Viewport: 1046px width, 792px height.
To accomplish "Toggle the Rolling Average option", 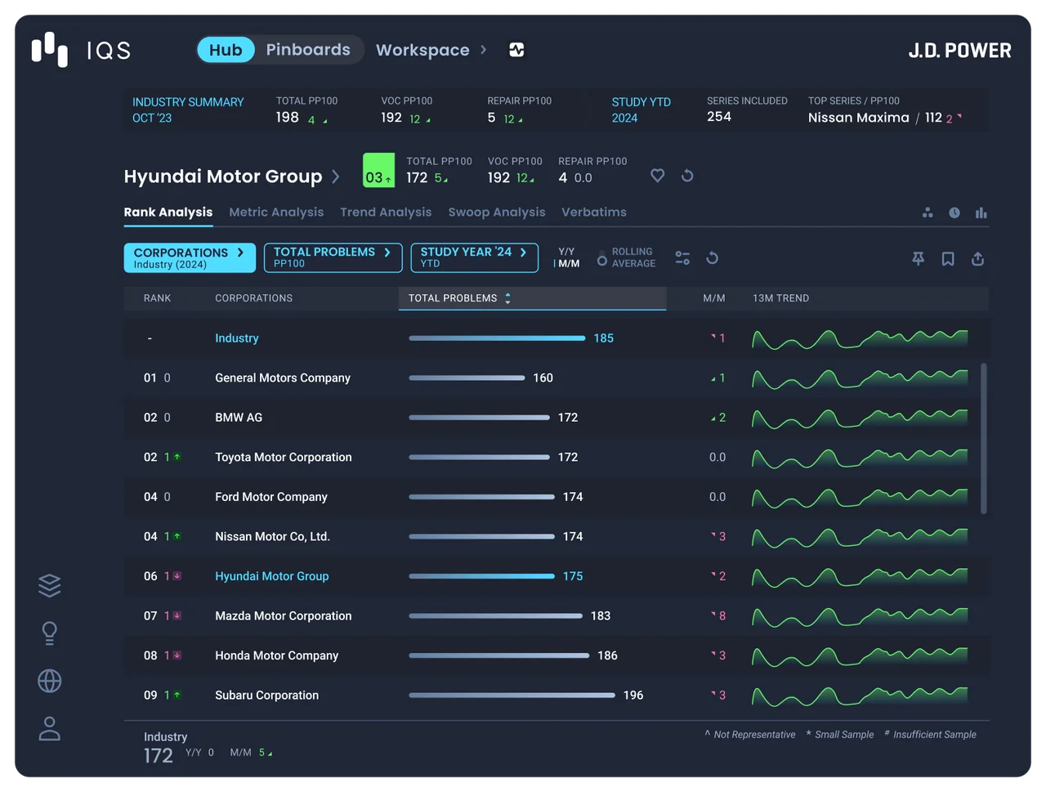I will click(x=626, y=258).
